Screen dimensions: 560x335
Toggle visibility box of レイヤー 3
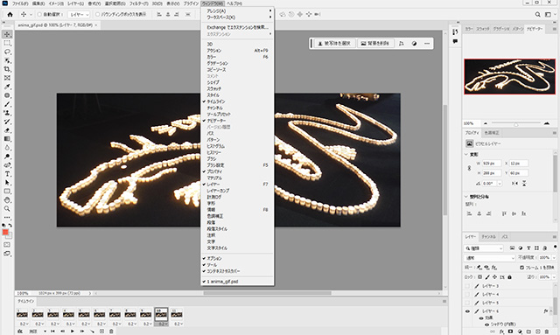click(x=467, y=286)
